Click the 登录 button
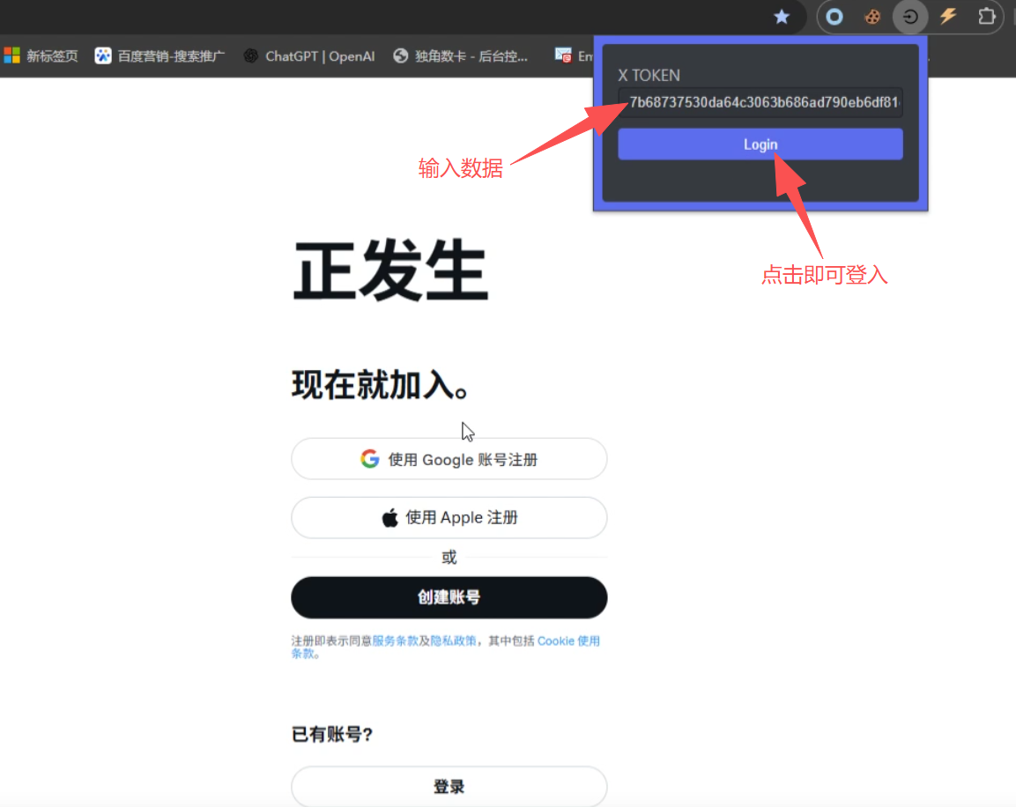 coord(449,786)
